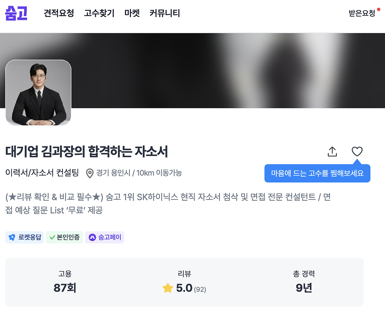This screenshot has height=313, width=385.
Task: Click the share/upload icon
Action: (332, 152)
